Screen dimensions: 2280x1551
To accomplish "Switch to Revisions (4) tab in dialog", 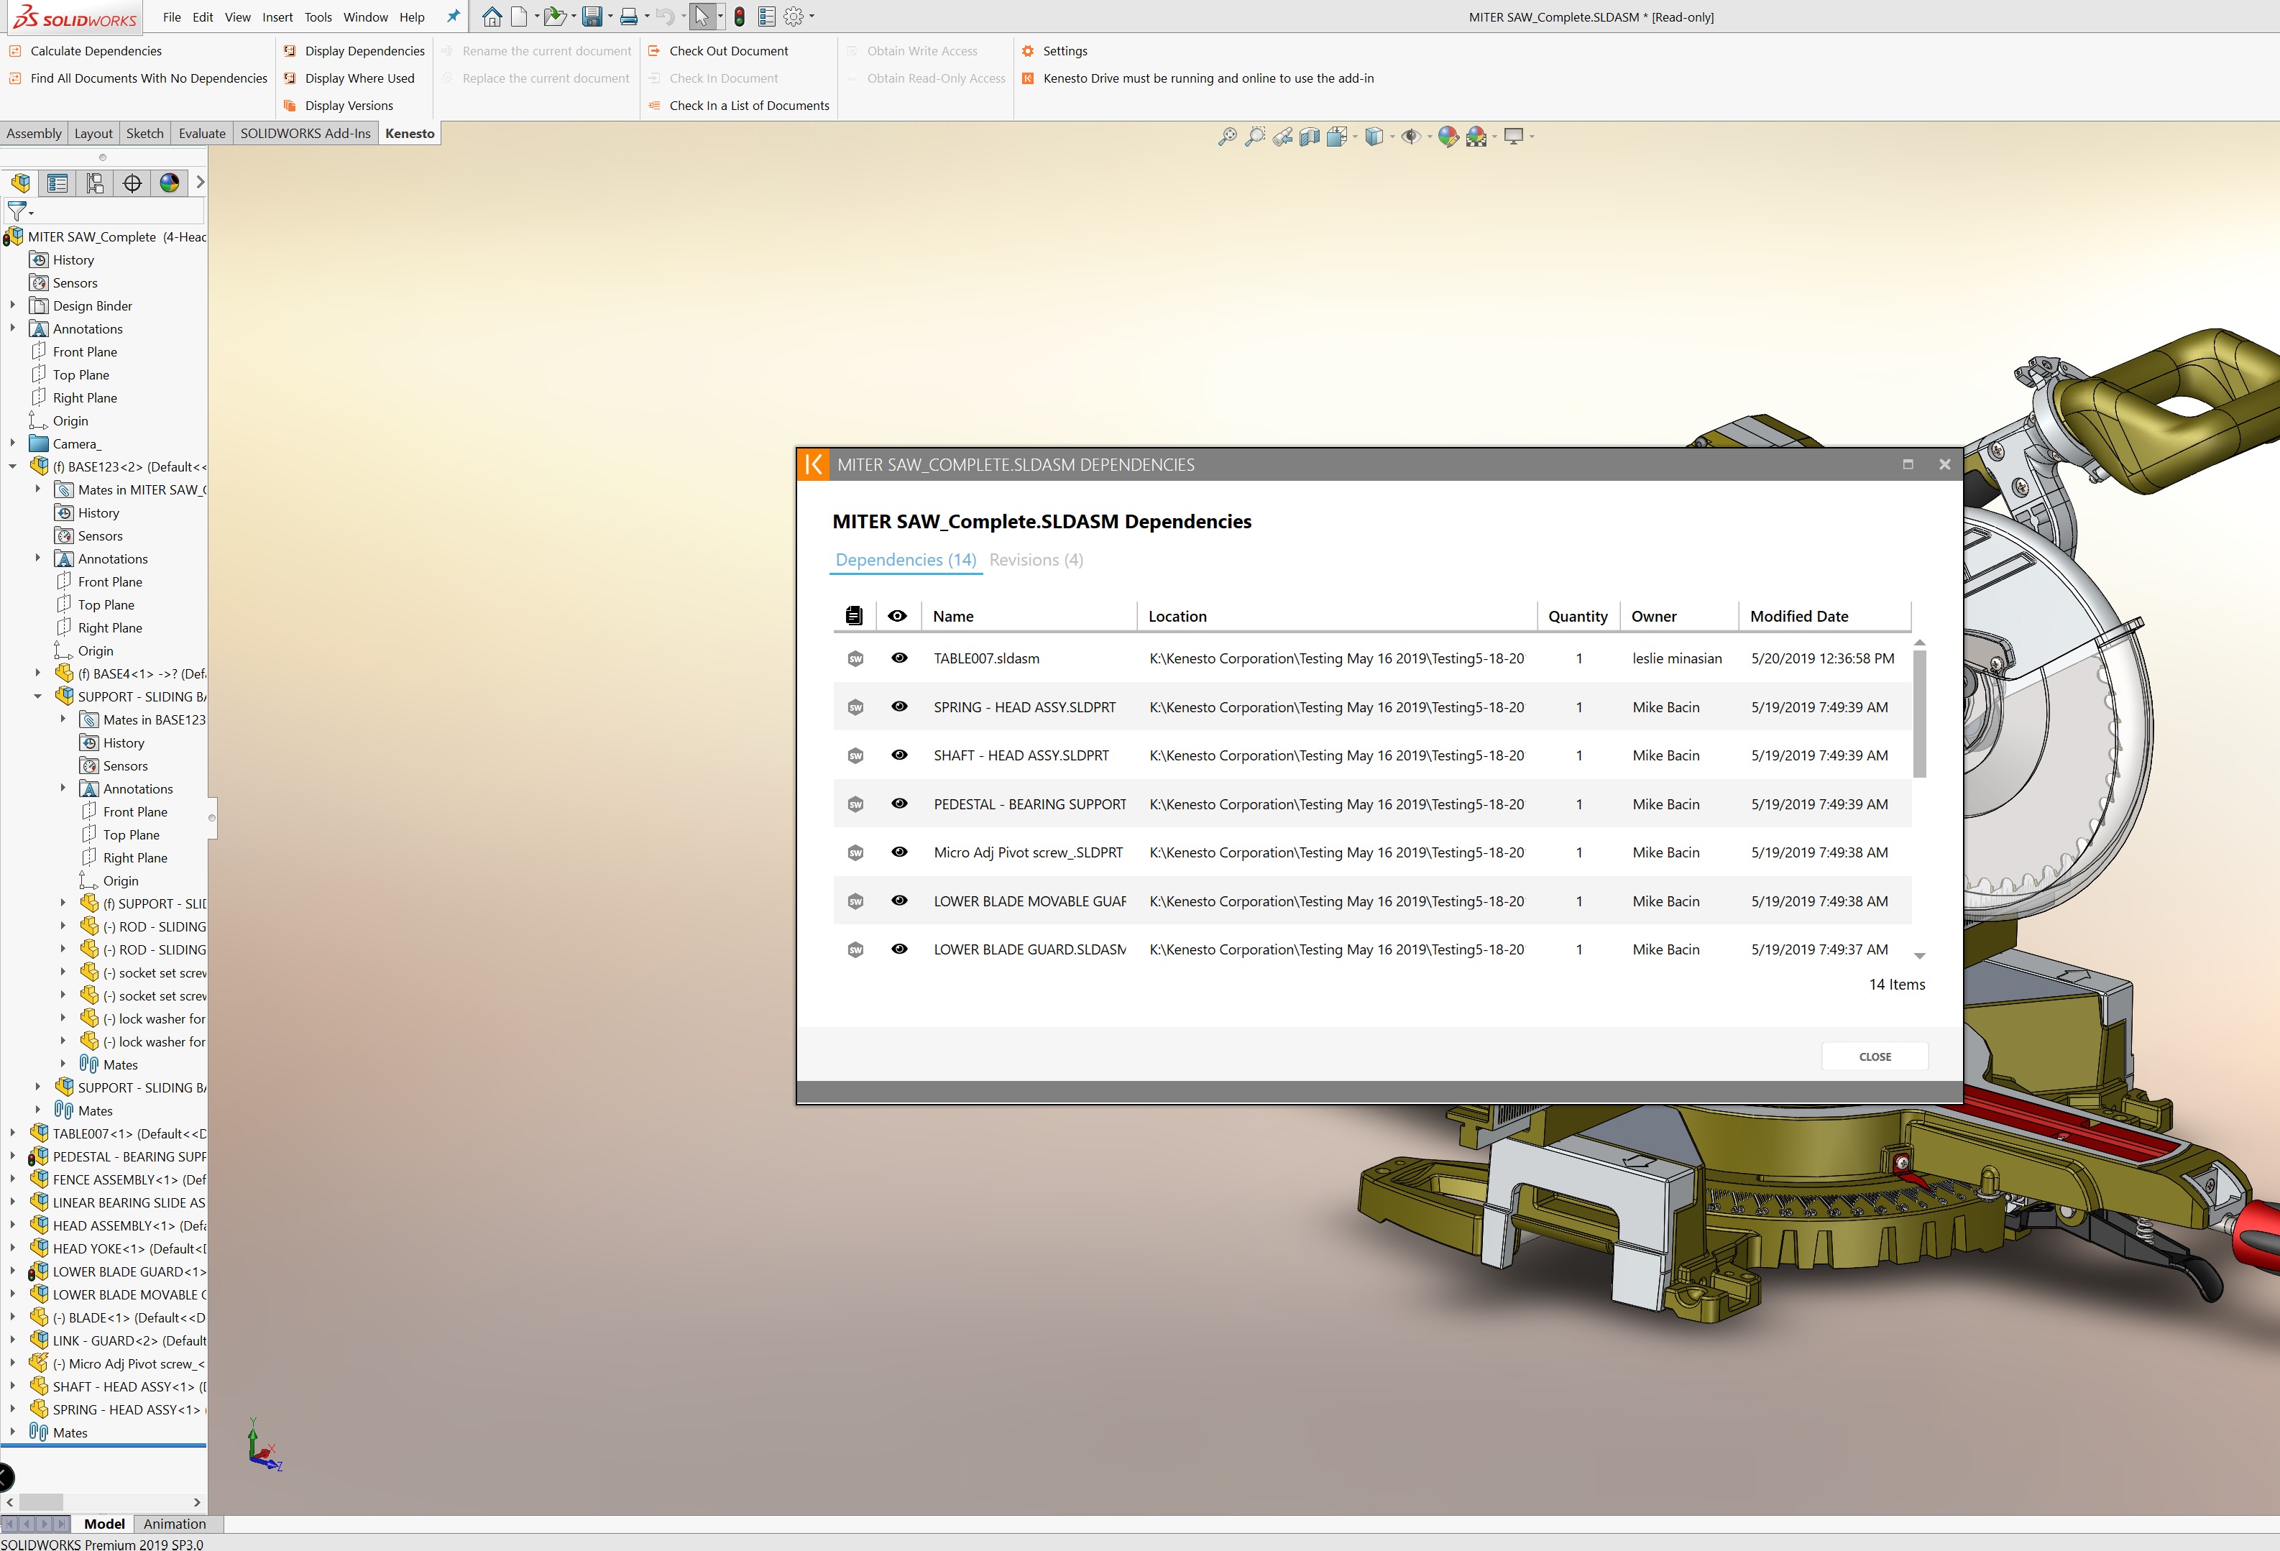I will point(1036,559).
